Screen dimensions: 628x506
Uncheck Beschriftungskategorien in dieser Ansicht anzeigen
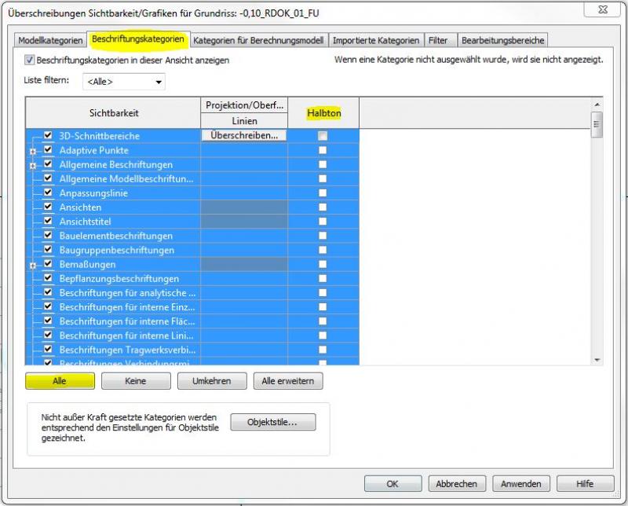pos(30,60)
